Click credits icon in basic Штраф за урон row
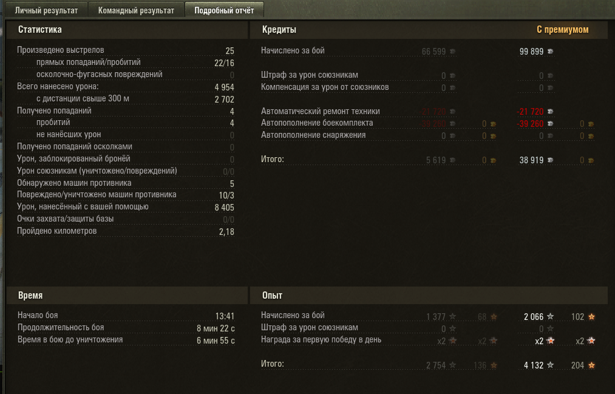 pyautogui.click(x=453, y=76)
